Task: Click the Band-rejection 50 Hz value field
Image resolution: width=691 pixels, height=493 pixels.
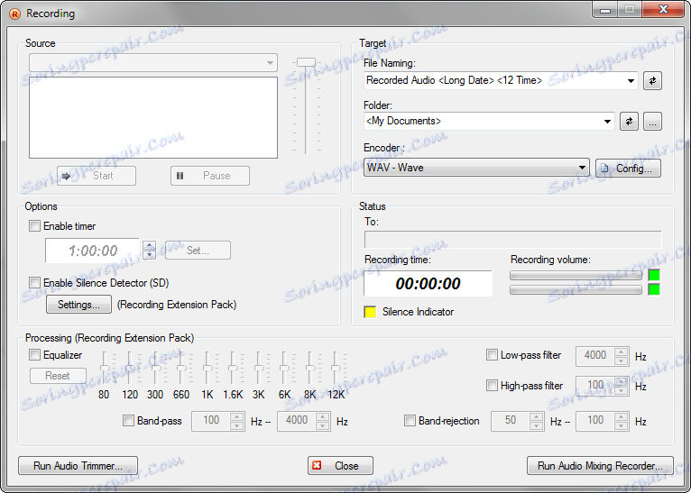Action: tap(511, 421)
